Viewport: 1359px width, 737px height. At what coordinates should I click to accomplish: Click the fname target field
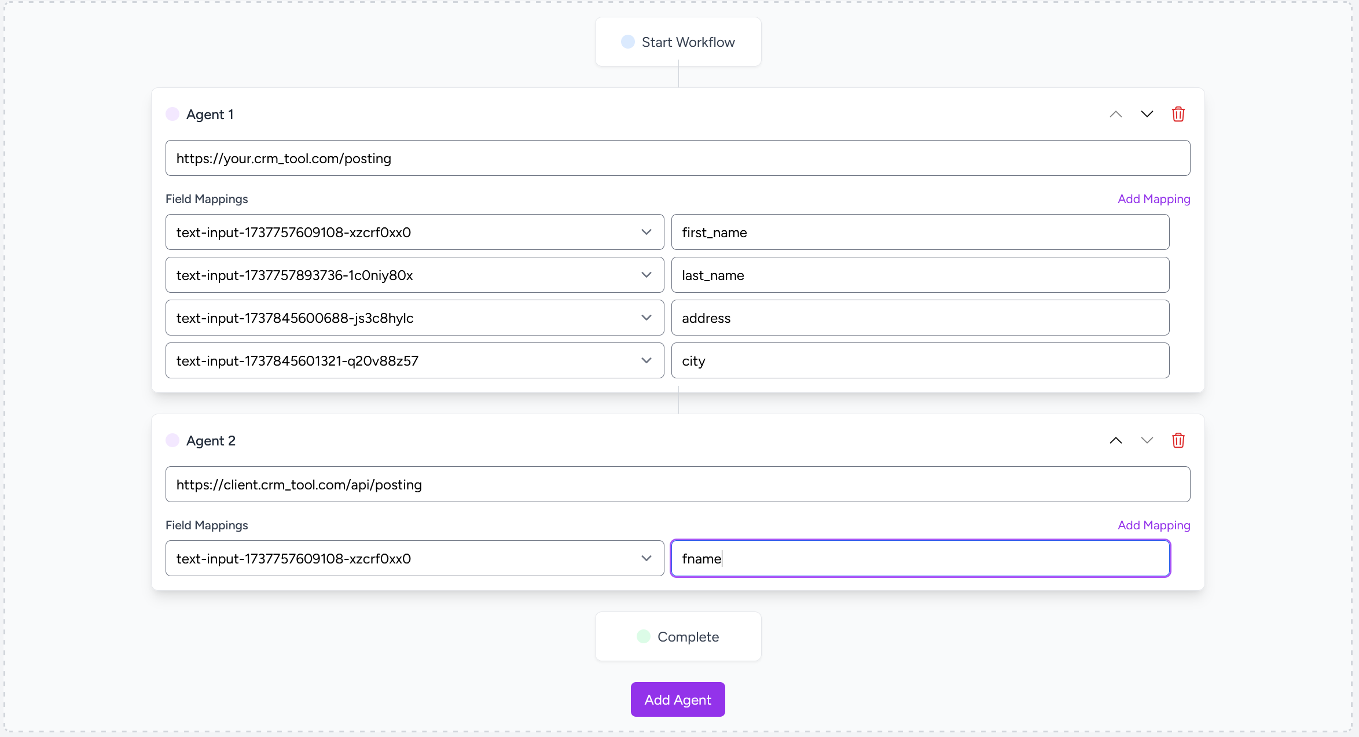point(920,558)
